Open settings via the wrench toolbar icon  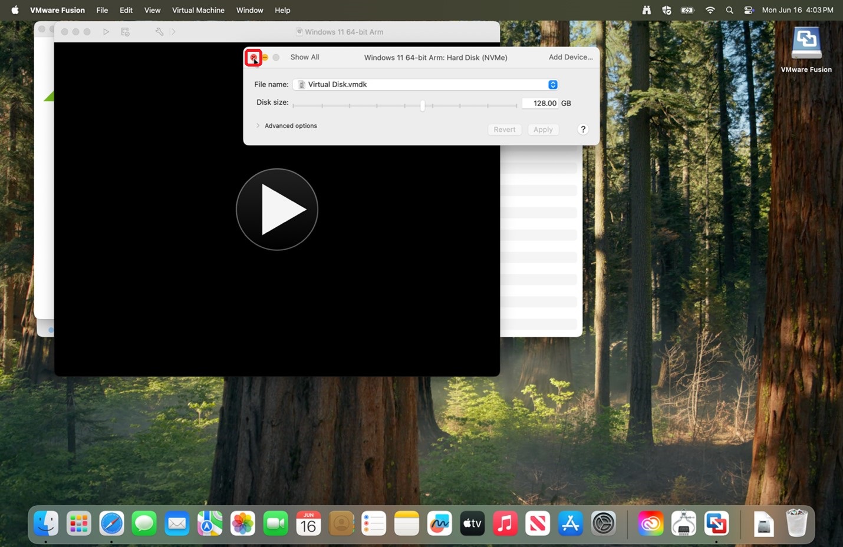pos(159,32)
